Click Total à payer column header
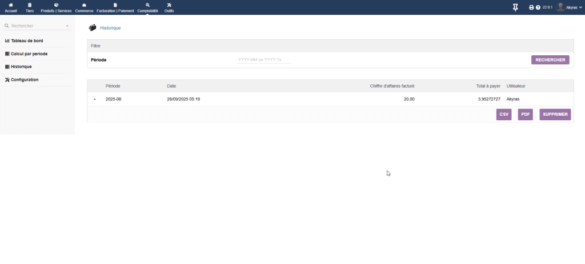 point(488,86)
